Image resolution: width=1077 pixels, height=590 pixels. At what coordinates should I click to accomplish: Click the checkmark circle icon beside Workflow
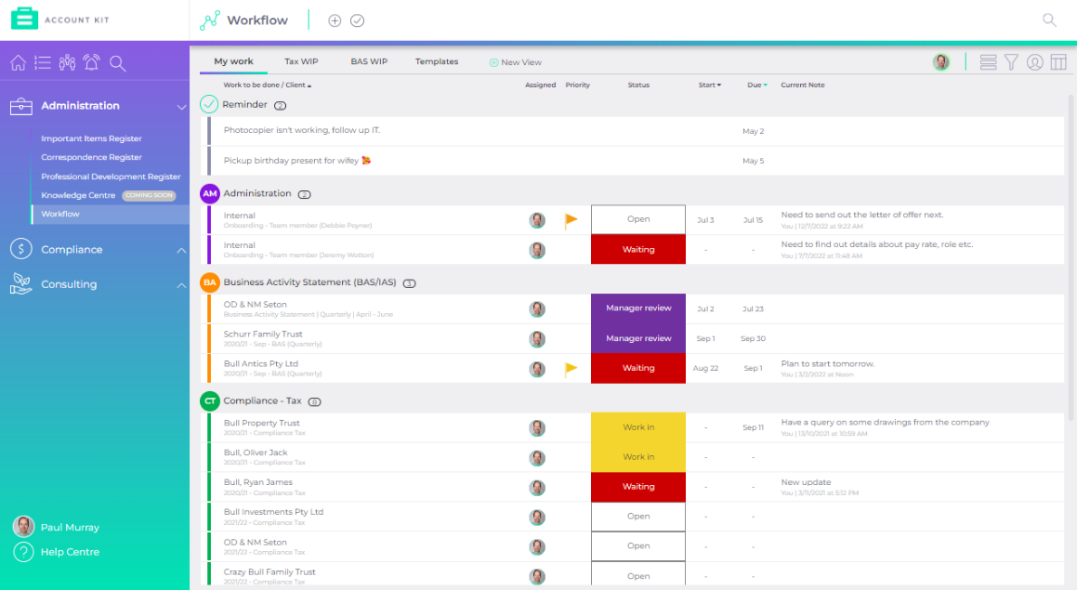click(x=357, y=20)
